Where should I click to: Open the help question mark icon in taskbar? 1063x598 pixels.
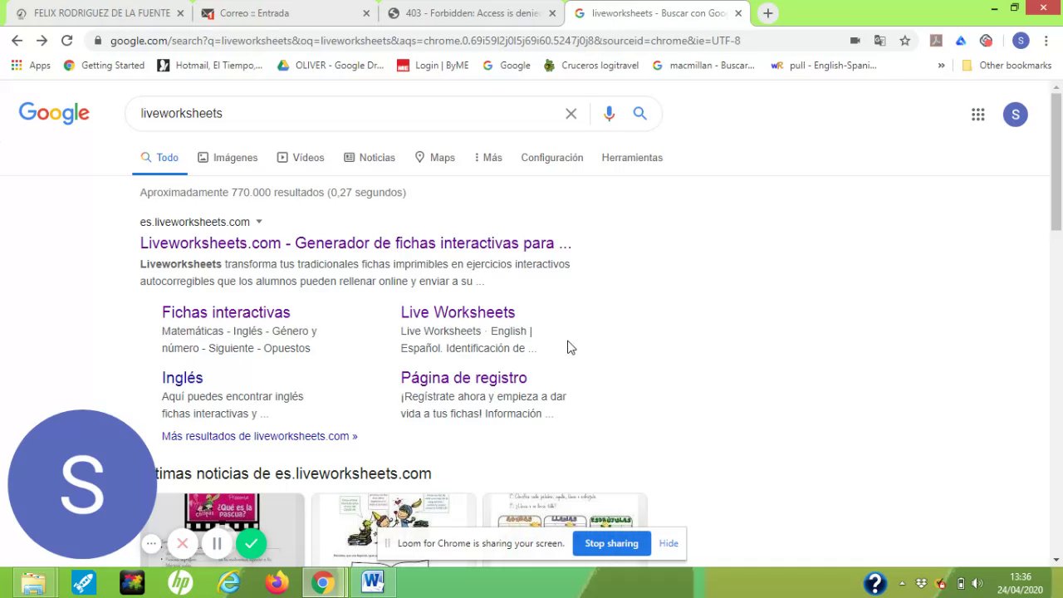click(874, 583)
